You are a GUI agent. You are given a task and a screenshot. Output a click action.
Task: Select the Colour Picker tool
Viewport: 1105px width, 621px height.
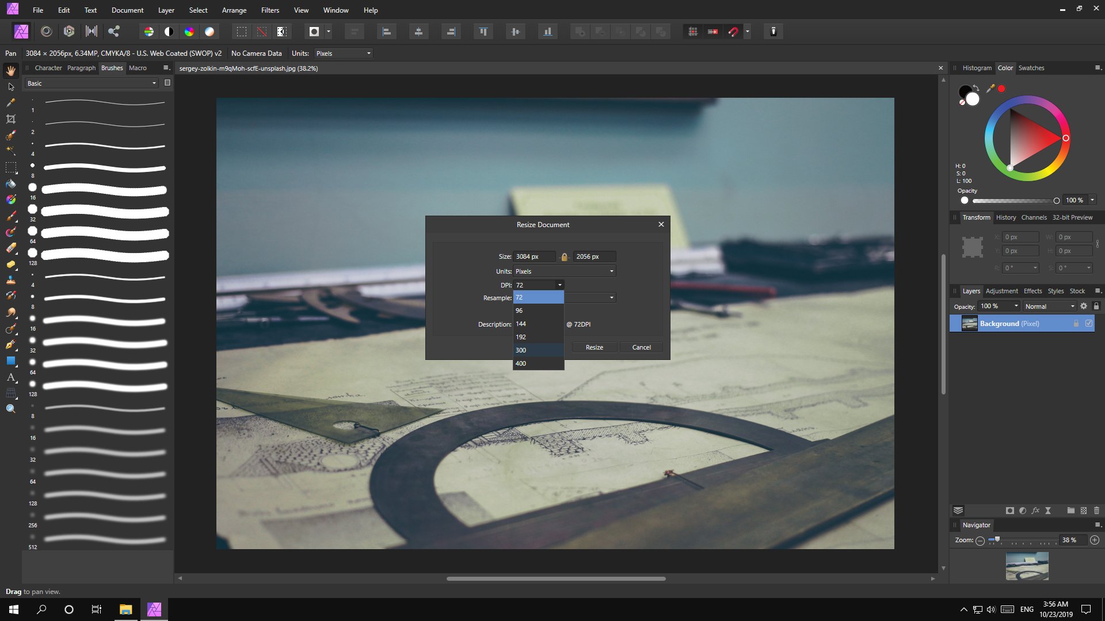coord(10,103)
